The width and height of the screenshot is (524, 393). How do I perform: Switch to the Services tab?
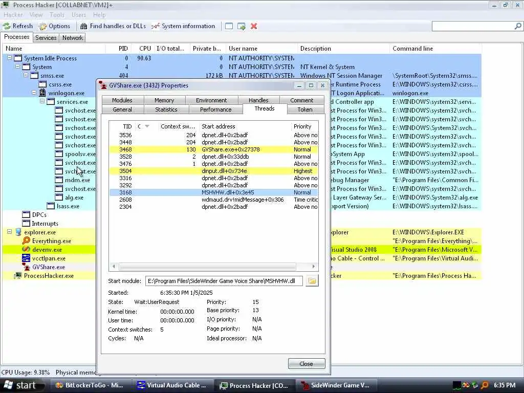point(46,38)
